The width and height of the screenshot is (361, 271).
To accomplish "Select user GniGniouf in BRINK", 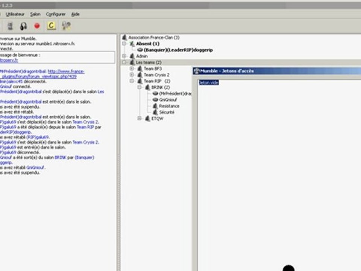I will point(168,100).
